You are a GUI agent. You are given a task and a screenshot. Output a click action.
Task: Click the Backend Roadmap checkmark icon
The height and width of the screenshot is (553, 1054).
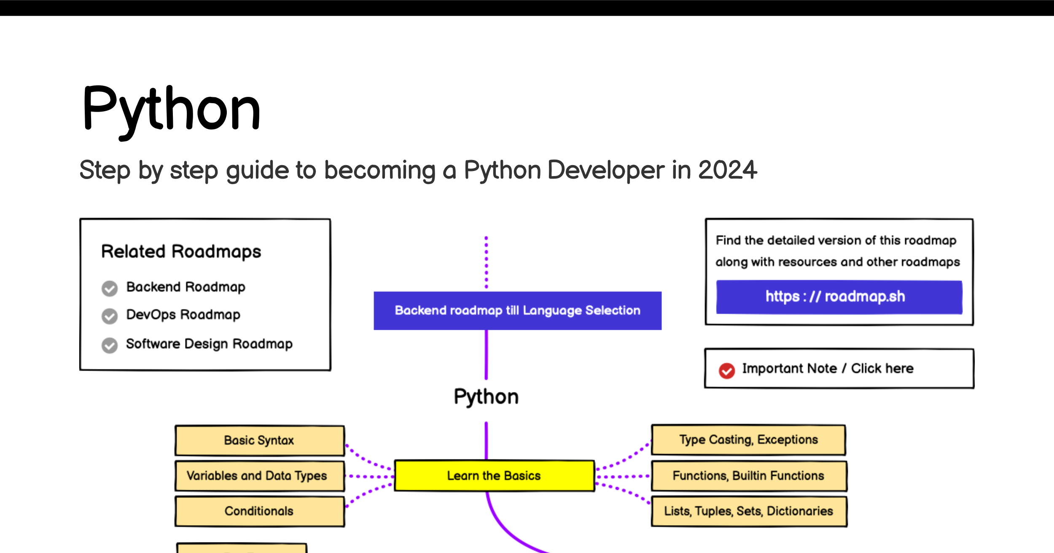(110, 289)
